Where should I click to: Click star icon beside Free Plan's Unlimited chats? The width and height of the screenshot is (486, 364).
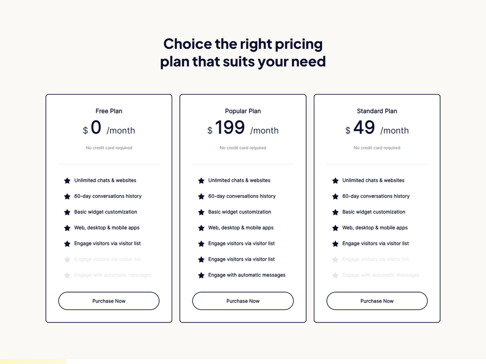point(67,181)
